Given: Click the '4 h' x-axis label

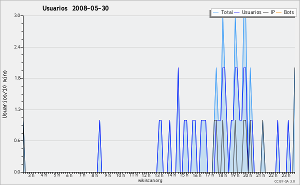Looking at the screenshot, I should (x=44, y=175).
